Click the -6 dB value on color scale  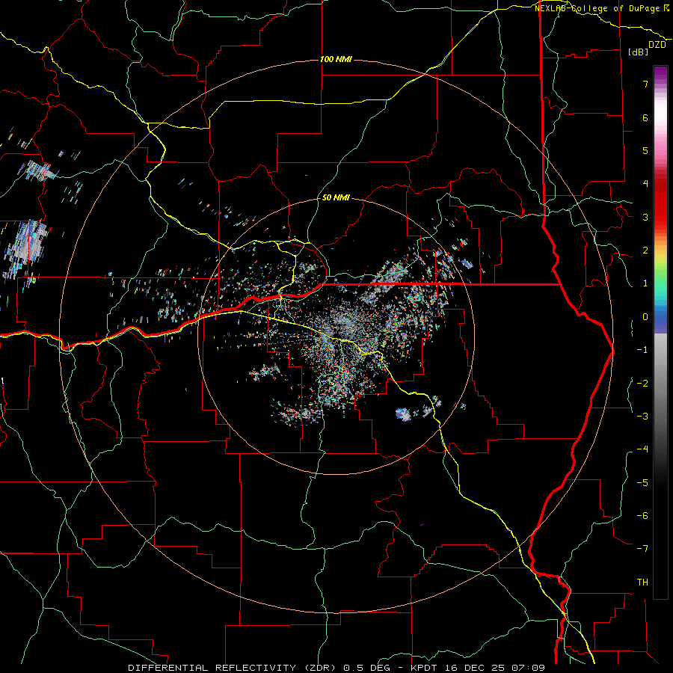point(642,516)
